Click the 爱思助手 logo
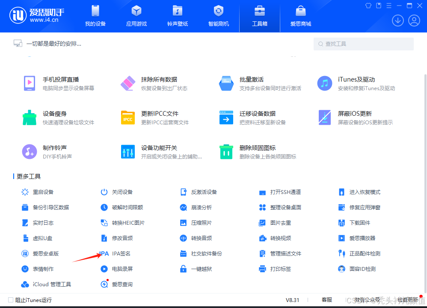This screenshot has height=308, width=427. pos(37,15)
